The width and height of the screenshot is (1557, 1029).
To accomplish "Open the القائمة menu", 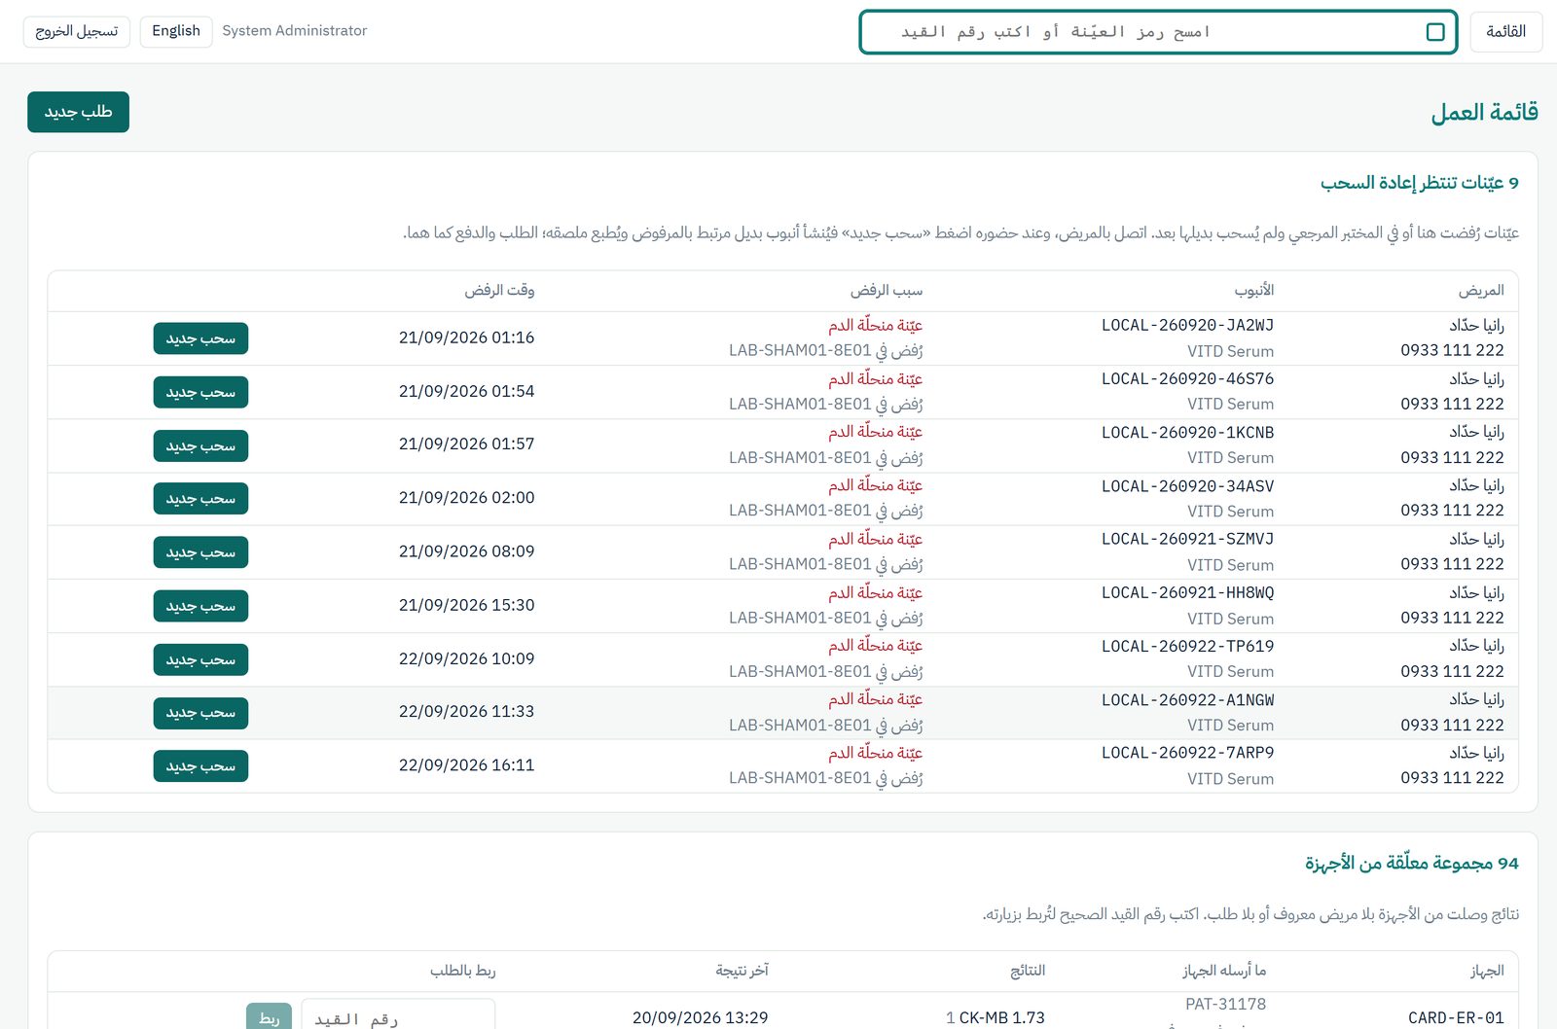I will pos(1505,32).
